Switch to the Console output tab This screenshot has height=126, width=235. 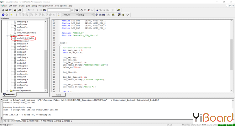pyautogui.click(x=67, y=121)
